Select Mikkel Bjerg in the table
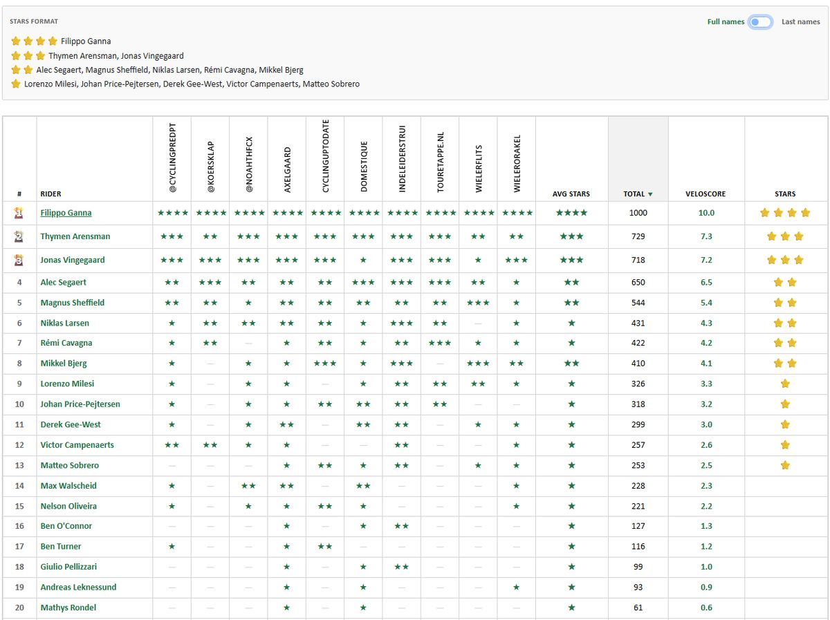 point(64,364)
